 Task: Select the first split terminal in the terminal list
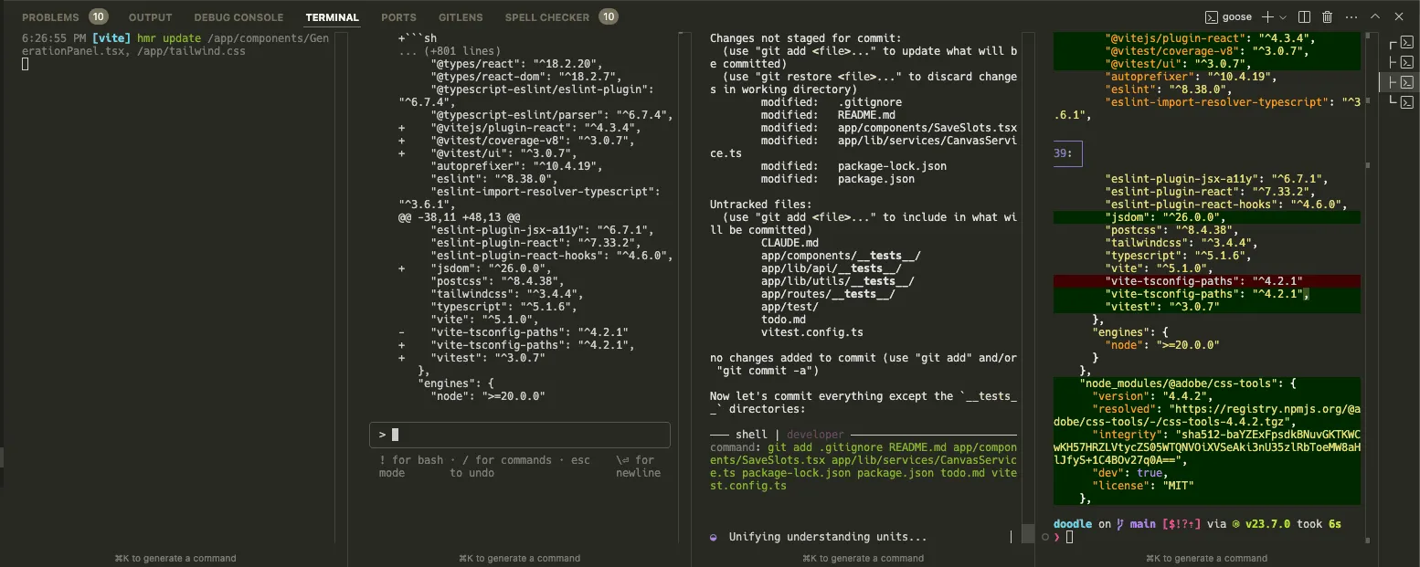point(1404,43)
